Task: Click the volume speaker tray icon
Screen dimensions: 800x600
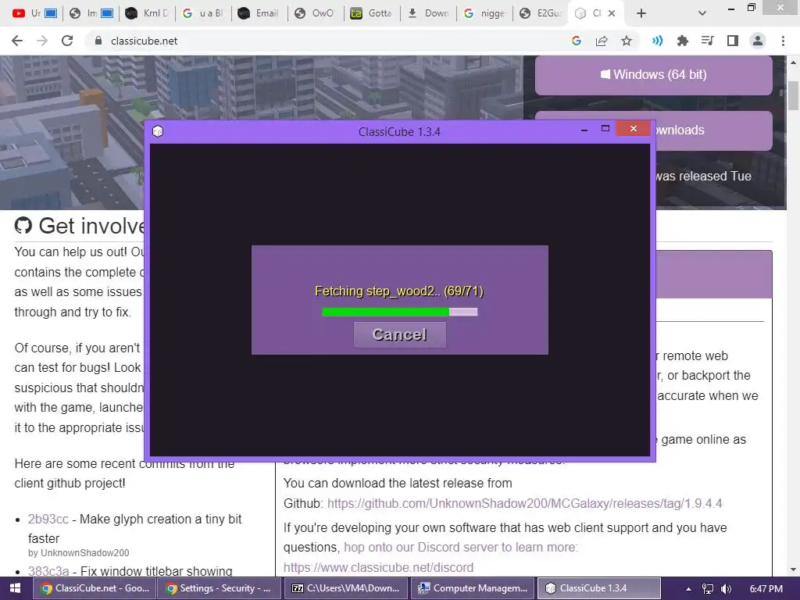Action: click(726, 589)
